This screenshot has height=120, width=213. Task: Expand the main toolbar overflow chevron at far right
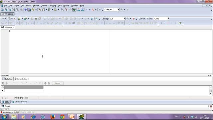coord(212,10)
